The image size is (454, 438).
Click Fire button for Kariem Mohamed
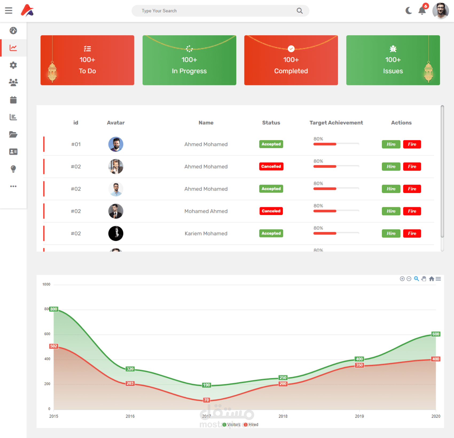[412, 233]
